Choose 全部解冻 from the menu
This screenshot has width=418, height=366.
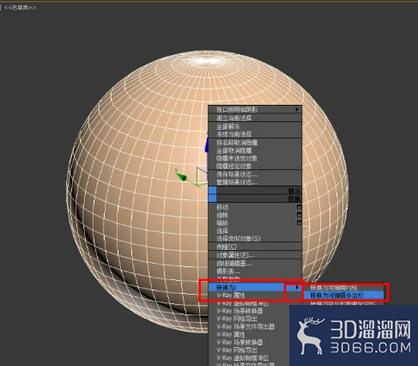click(x=255, y=126)
